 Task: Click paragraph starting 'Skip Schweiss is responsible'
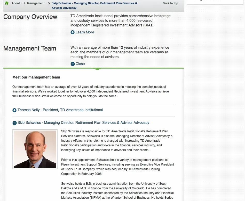click(x=117, y=140)
